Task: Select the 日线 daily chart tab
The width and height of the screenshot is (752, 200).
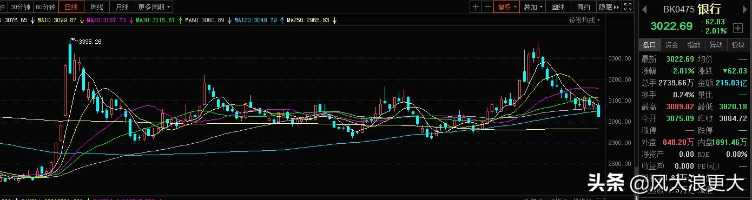Action: point(71,7)
